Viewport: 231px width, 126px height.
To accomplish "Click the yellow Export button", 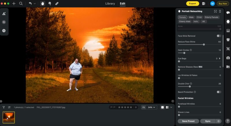I will tap(192, 3).
